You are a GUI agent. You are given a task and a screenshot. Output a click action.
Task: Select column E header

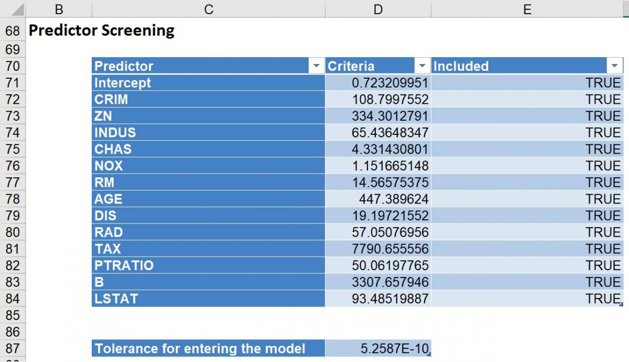(x=527, y=9)
